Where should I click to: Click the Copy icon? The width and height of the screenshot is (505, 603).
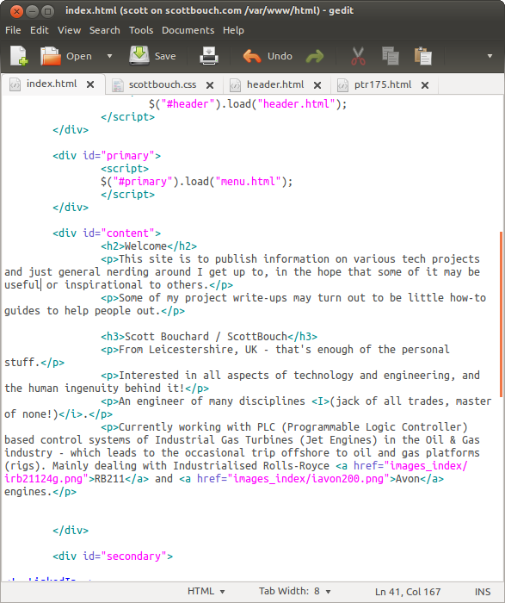coord(391,56)
